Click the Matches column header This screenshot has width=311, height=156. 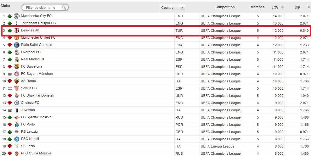pos(257,7)
